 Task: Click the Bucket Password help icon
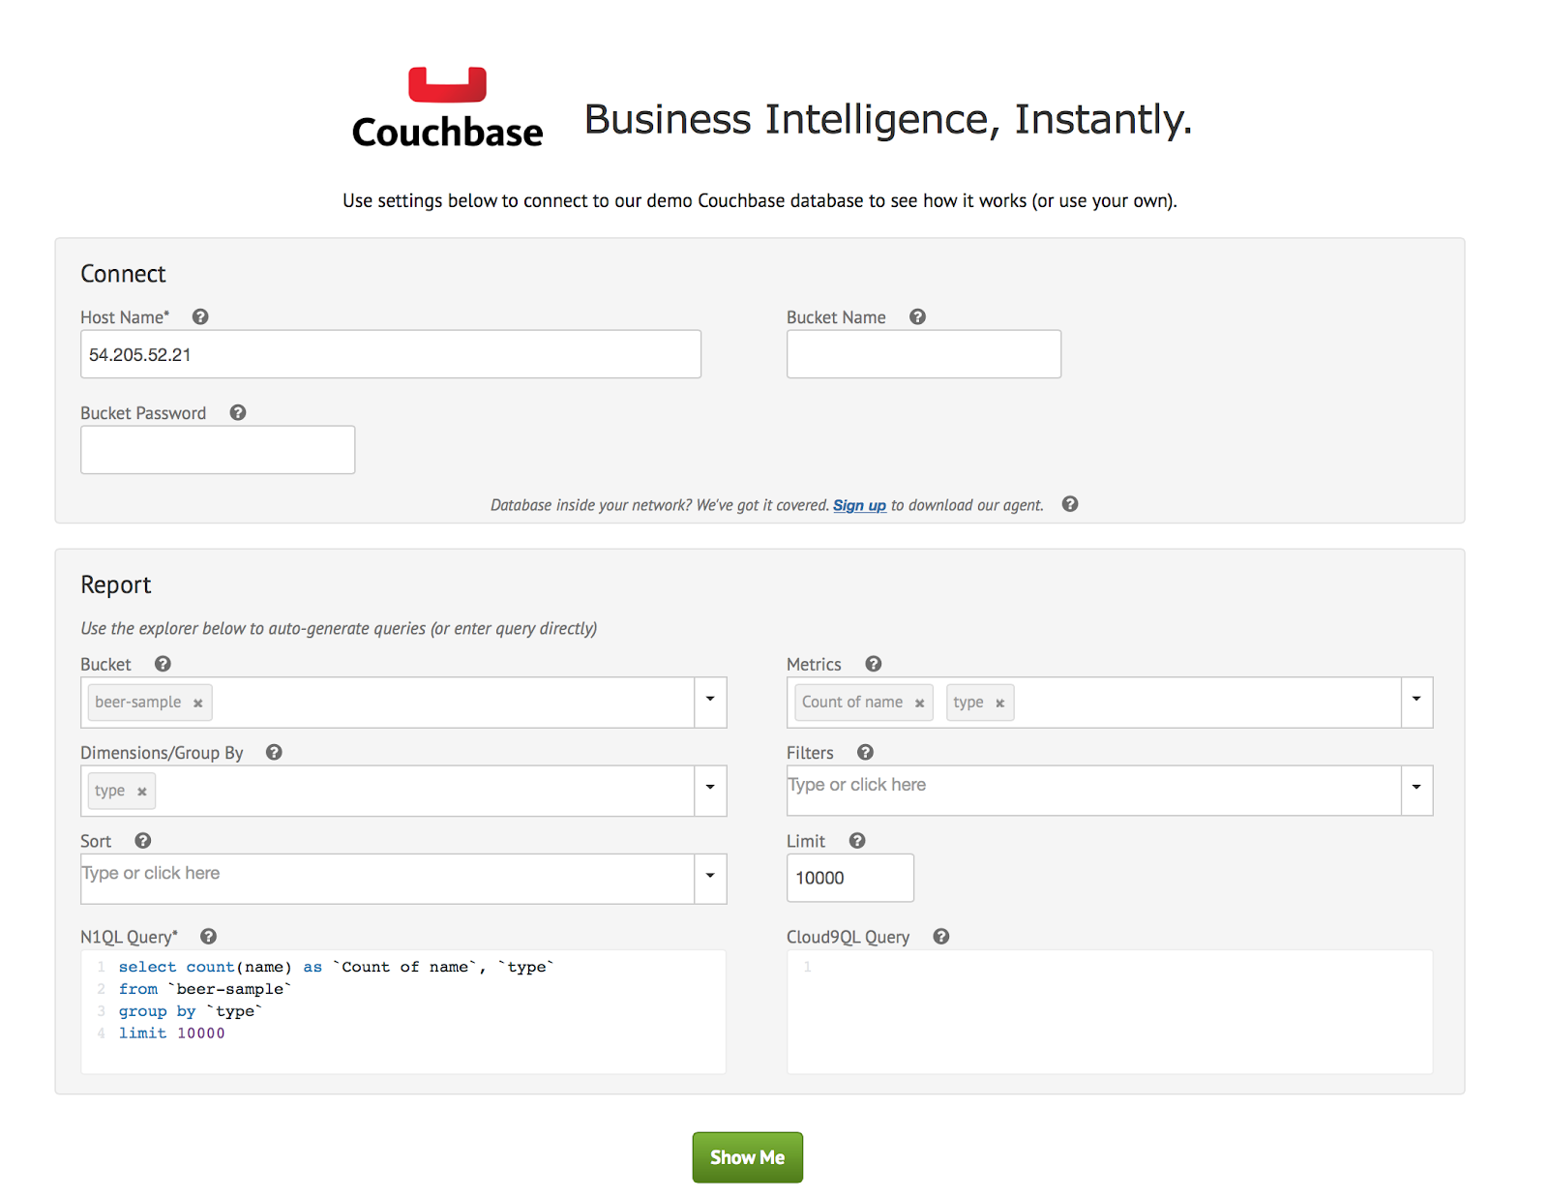[238, 412]
